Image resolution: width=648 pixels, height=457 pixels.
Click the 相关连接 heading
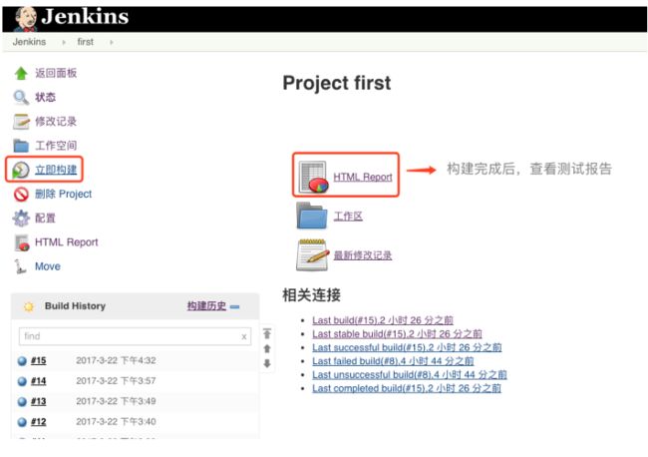click(x=312, y=295)
